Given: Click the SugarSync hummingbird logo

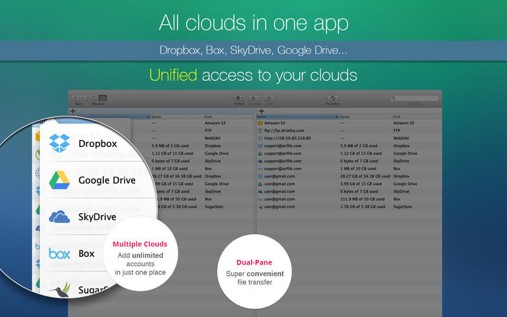Looking at the screenshot, I should [60, 290].
